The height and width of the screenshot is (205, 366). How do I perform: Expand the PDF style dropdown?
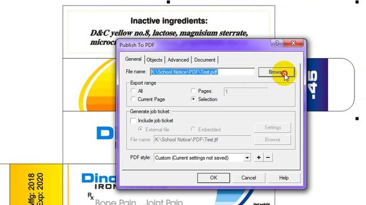247,158
